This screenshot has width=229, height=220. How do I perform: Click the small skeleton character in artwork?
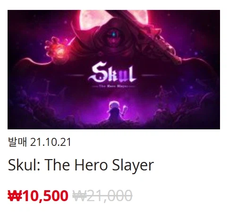point(116,111)
